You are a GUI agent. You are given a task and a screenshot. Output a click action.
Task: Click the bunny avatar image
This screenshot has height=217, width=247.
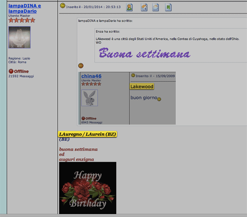pyautogui.click(x=90, y=98)
